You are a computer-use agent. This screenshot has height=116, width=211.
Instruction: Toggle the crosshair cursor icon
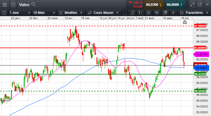(173, 13)
